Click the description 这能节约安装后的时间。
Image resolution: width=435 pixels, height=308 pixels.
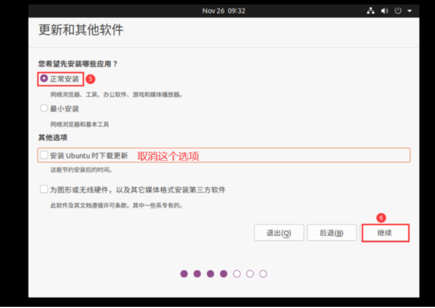(x=81, y=169)
